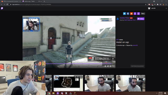Go forward in browser history
The height and width of the screenshot is (95, 168).
pyautogui.click(x=4, y=4)
